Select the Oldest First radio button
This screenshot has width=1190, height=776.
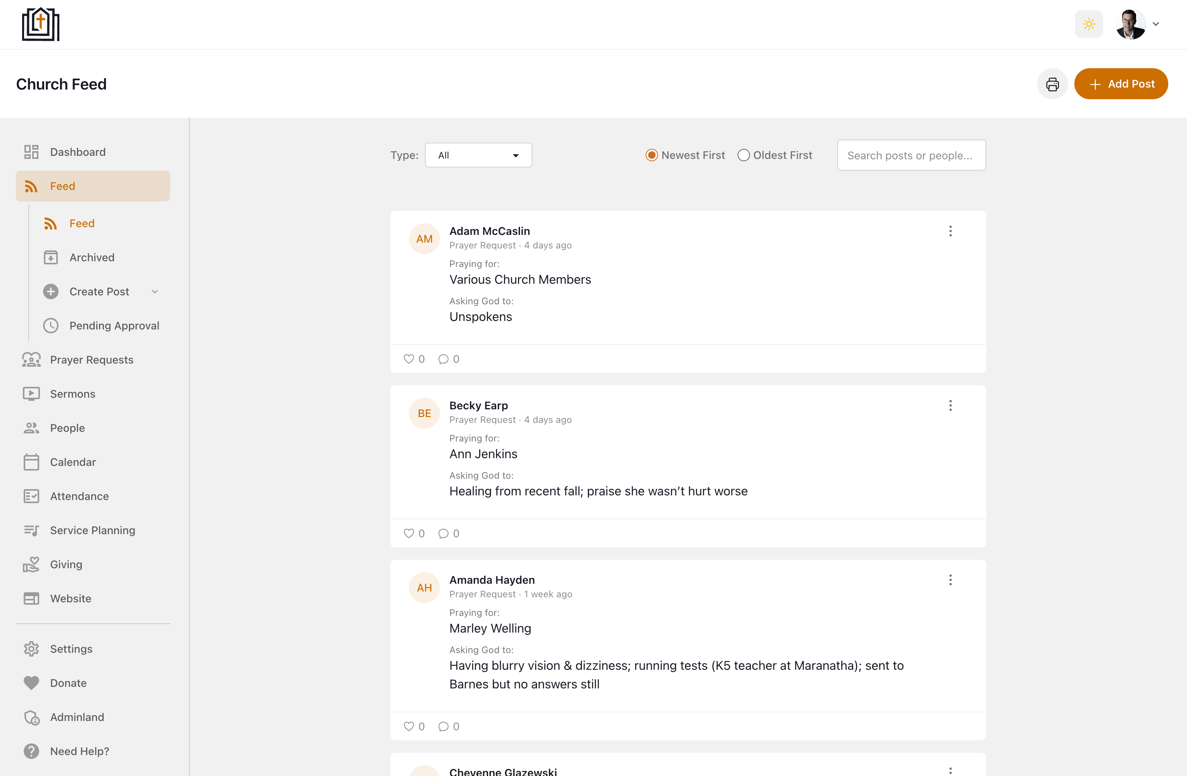743,155
